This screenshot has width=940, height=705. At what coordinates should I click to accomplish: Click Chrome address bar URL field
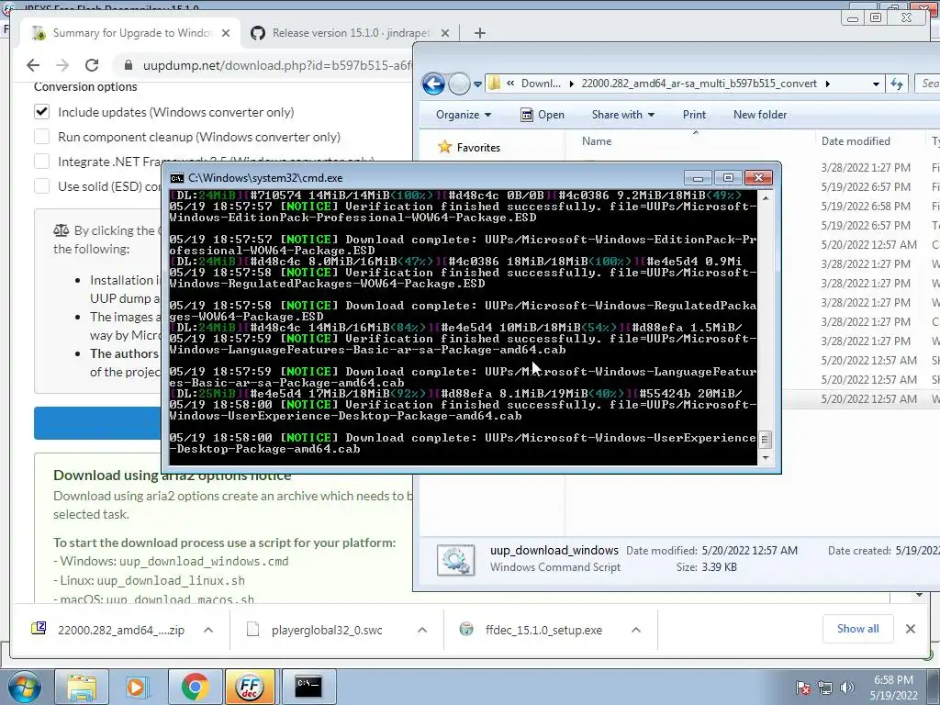pyautogui.click(x=277, y=65)
